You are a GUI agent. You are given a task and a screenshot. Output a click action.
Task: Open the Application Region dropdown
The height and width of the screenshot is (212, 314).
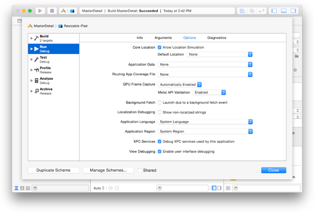click(x=205, y=131)
